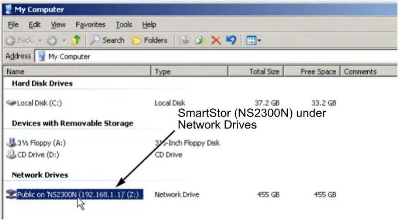Click the 3½-Inch Floppy Disk type cell
Viewport: 399px width, 220px height.
(187, 143)
